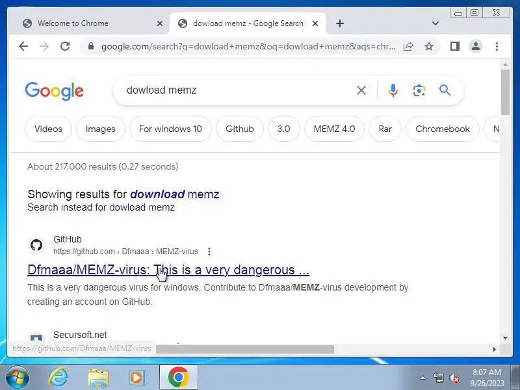The height and width of the screenshot is (390, 520).
Task: Click the scrollbar up arrow
Action: 505,64
